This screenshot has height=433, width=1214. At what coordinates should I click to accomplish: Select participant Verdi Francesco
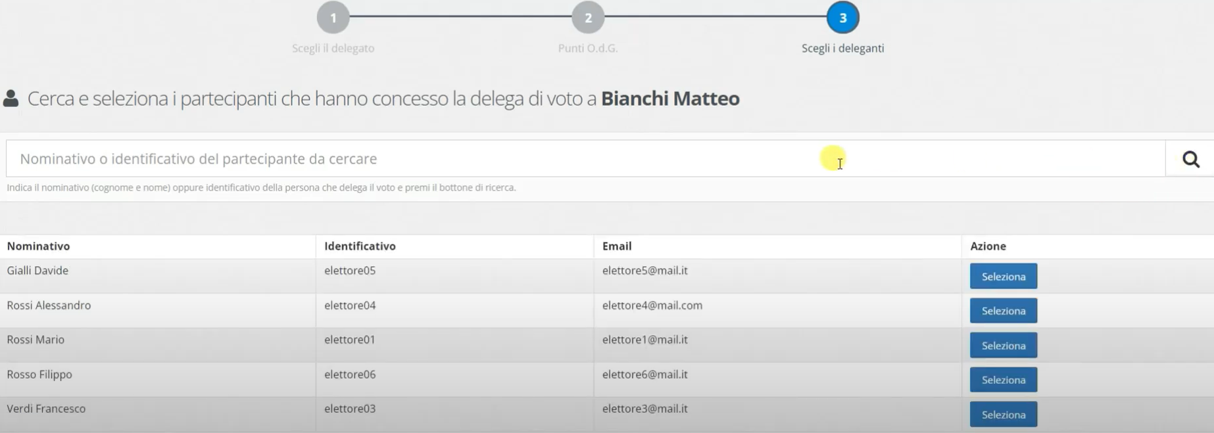pos(1003,415)
